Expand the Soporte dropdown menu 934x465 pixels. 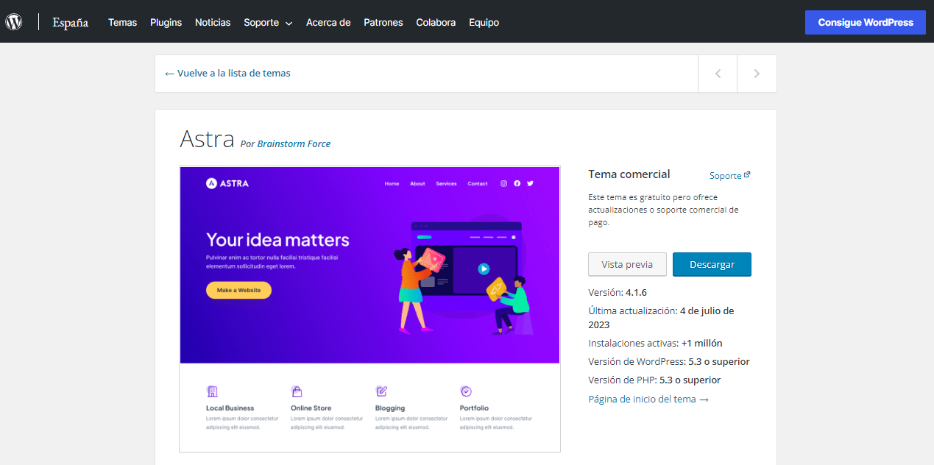(268, 22)
